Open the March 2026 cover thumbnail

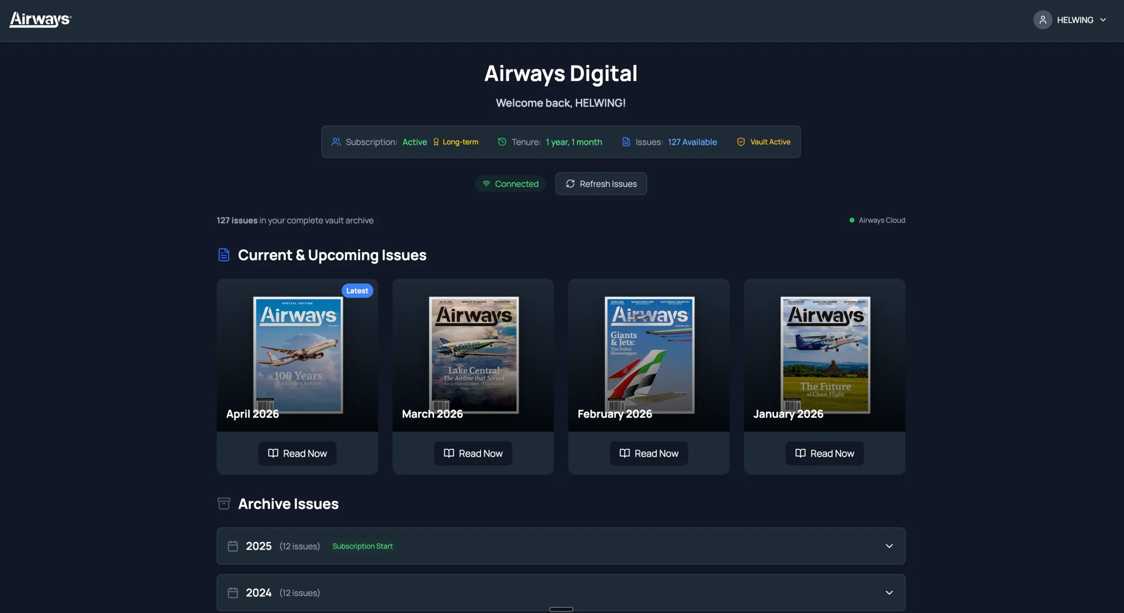coord(474,355)
